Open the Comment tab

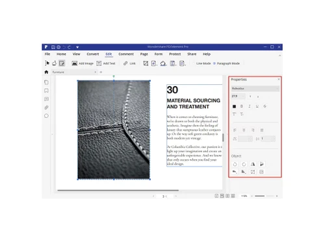[x=126, y=54]
